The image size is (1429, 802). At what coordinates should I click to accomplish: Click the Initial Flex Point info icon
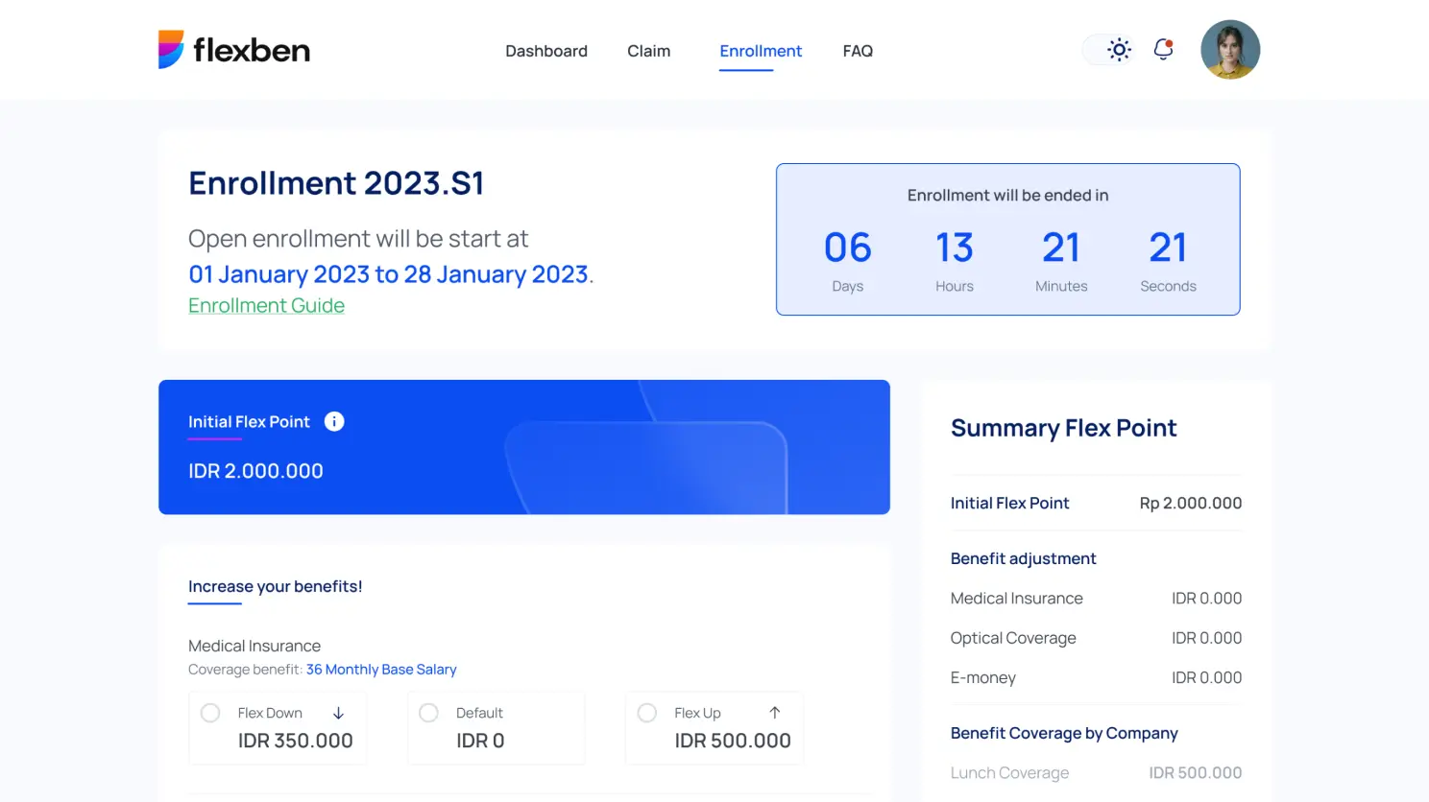334,422
